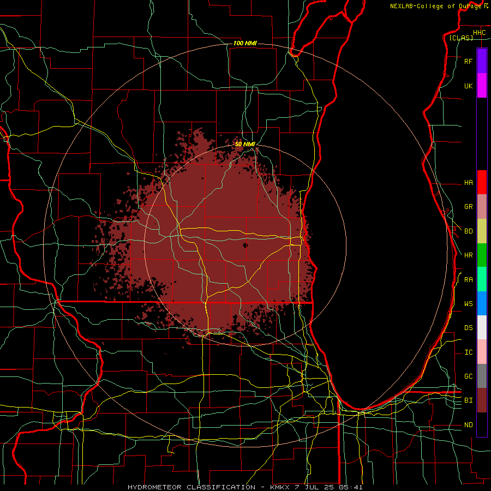
Task: Click the 50 NMI range ring label
Action: tap(245, 144)
